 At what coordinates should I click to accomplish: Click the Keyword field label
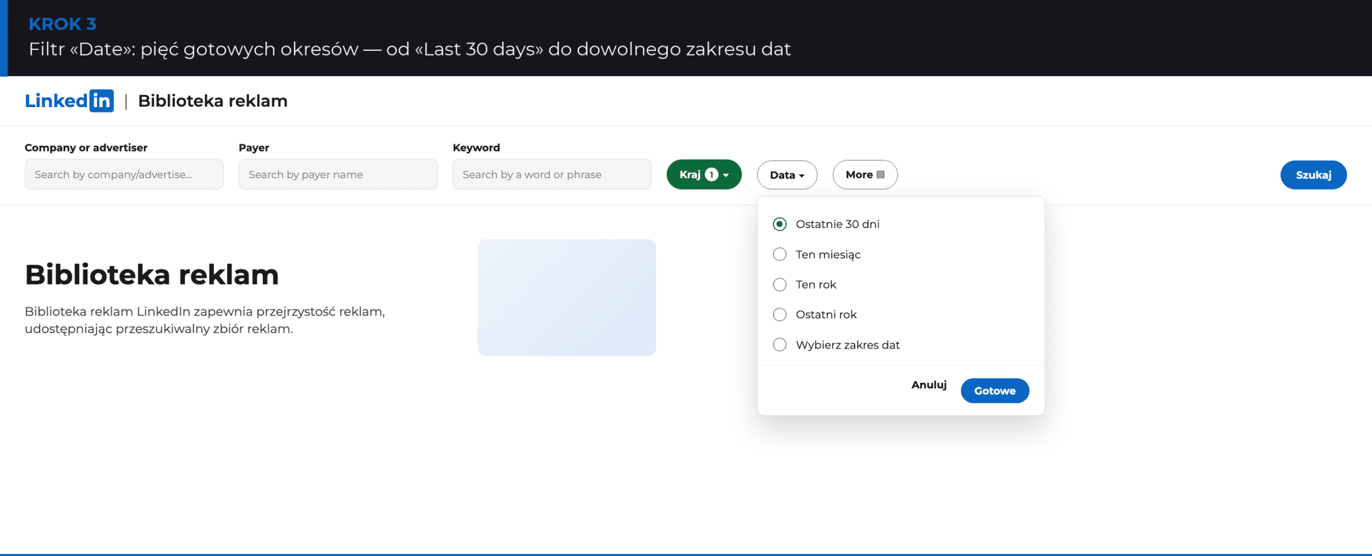(476, 147)
